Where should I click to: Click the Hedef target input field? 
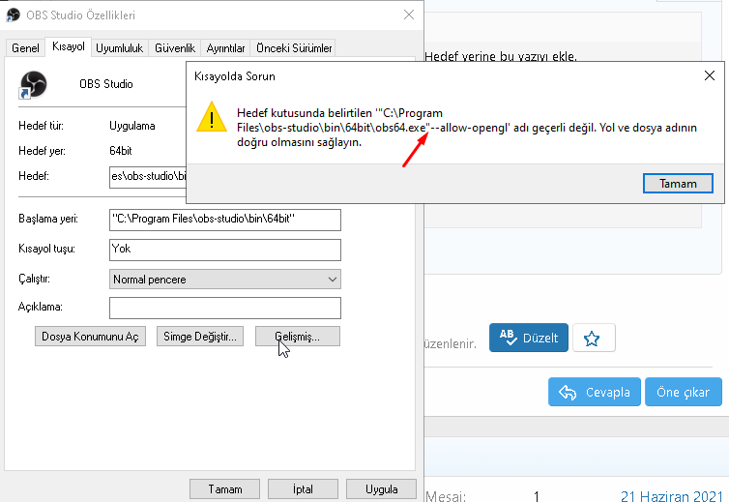[148, 177]
